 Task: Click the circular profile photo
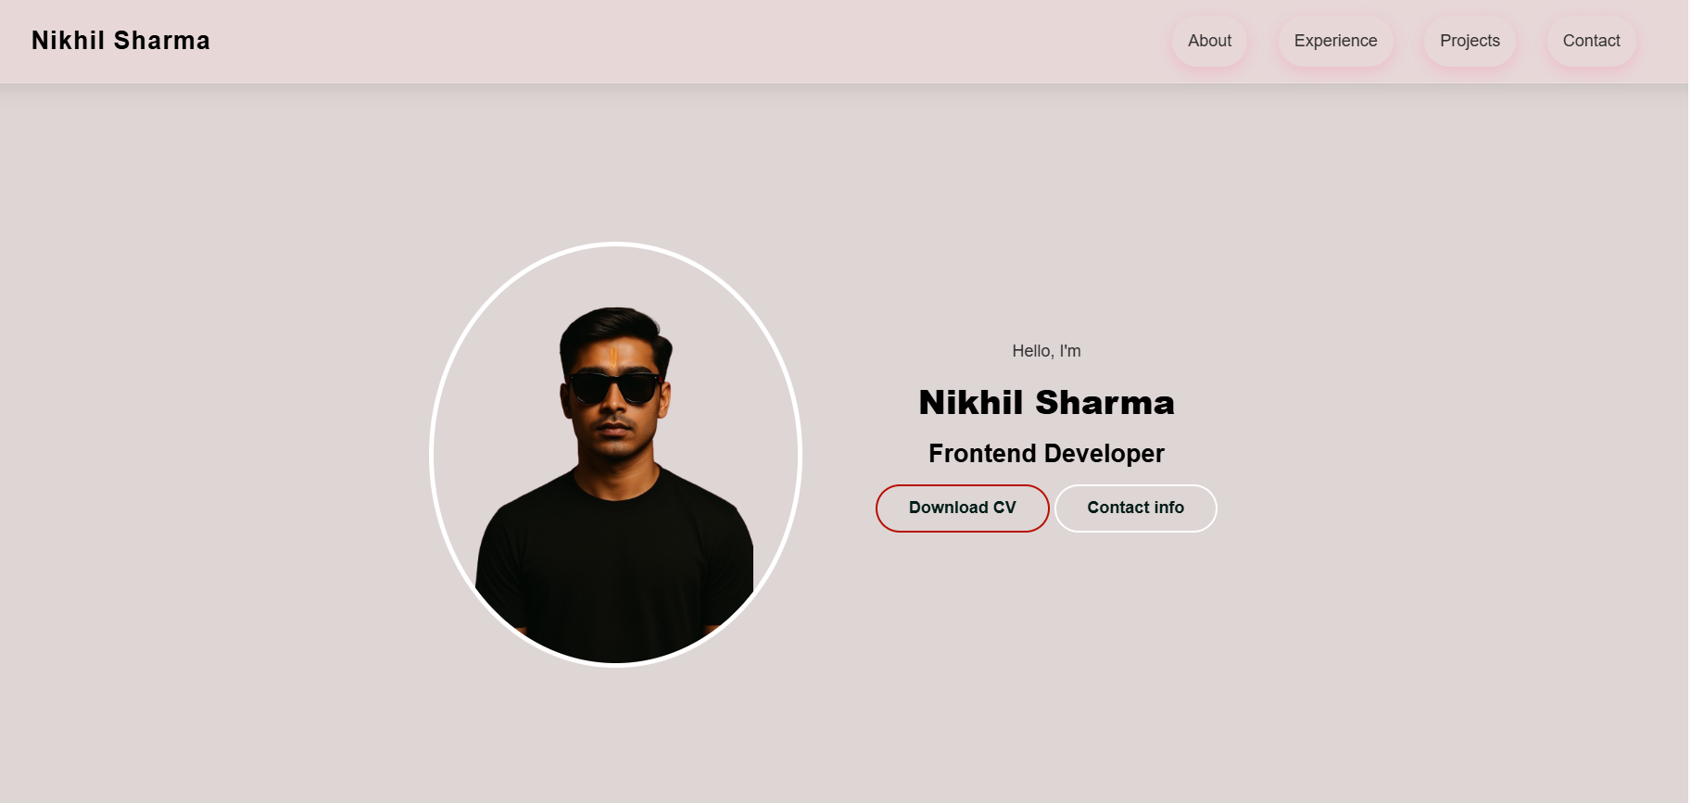615,454
